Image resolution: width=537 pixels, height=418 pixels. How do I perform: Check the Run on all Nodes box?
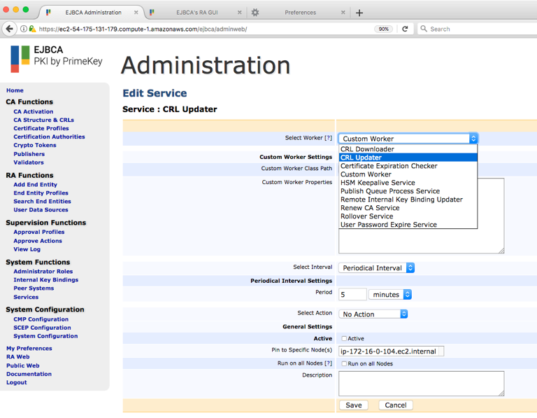344,363
